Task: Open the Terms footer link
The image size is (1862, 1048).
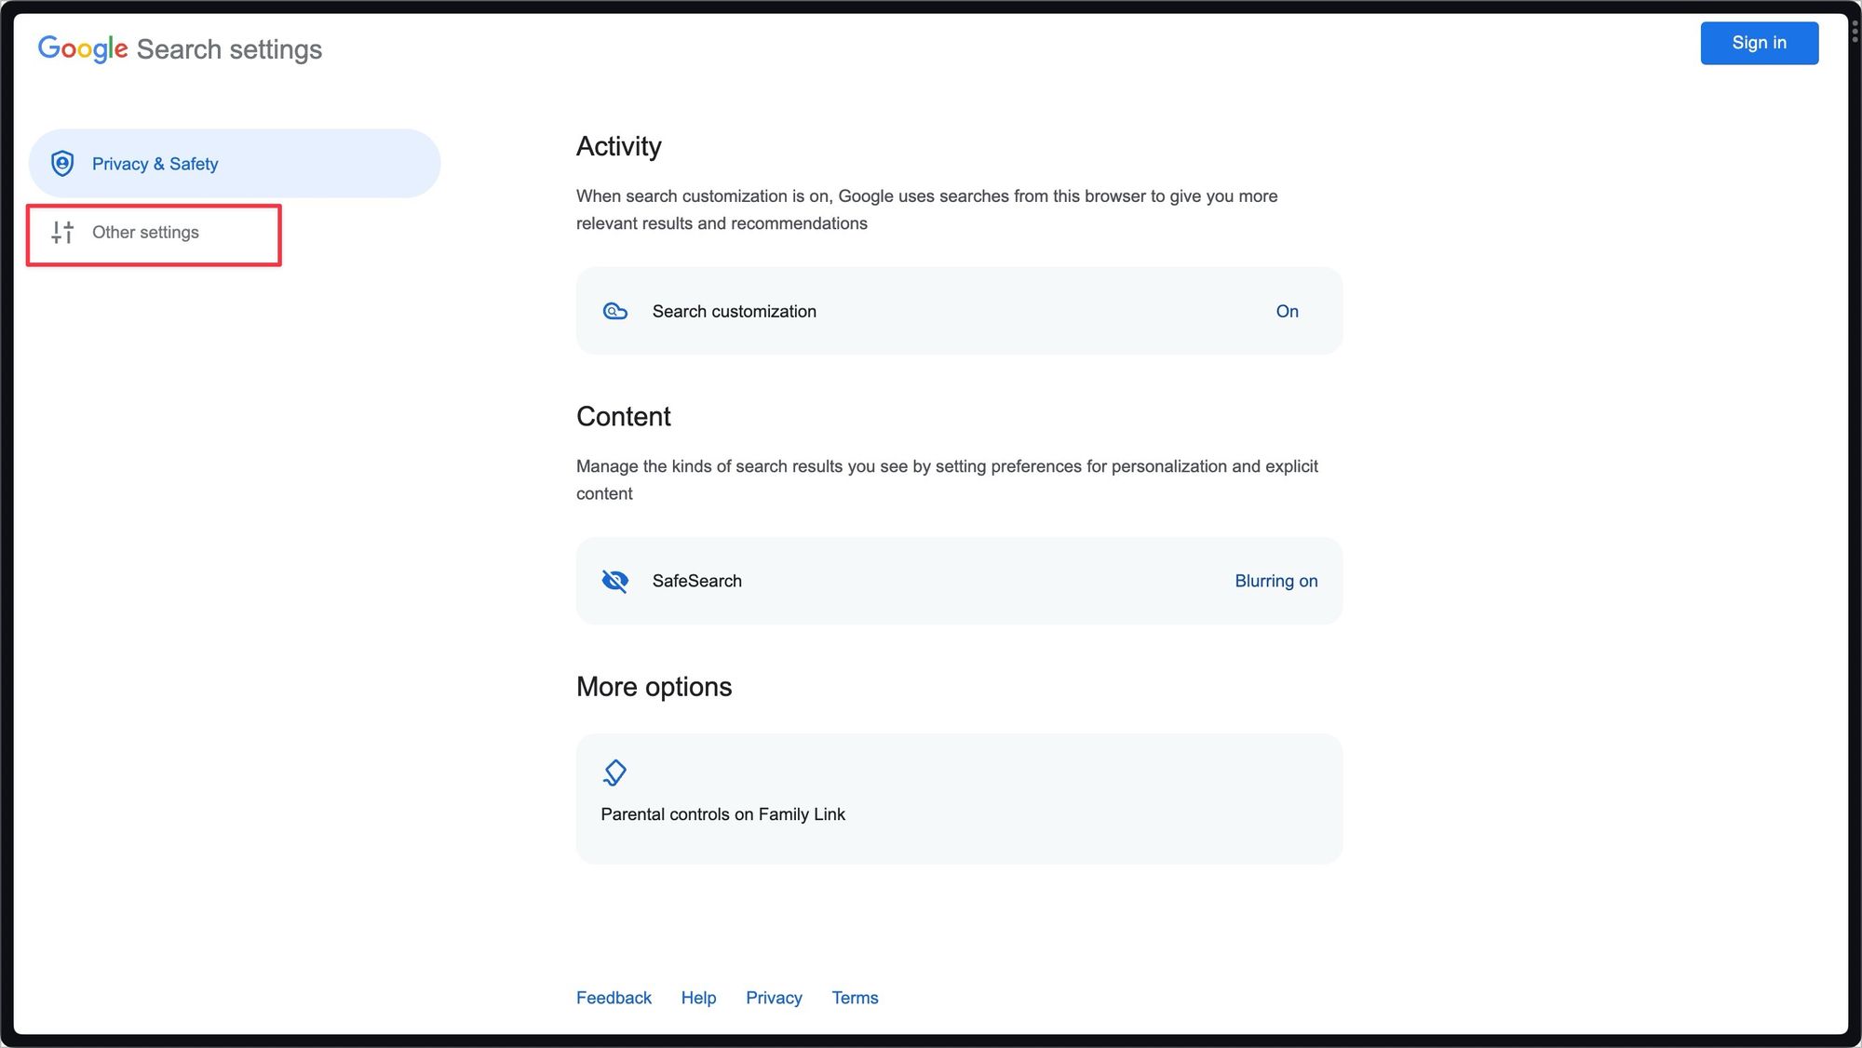Action: pos(855,998)
